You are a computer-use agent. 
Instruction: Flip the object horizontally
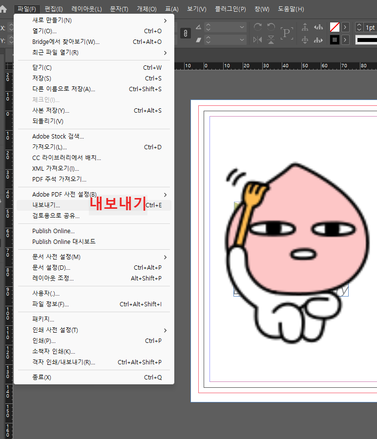(257, 40)
